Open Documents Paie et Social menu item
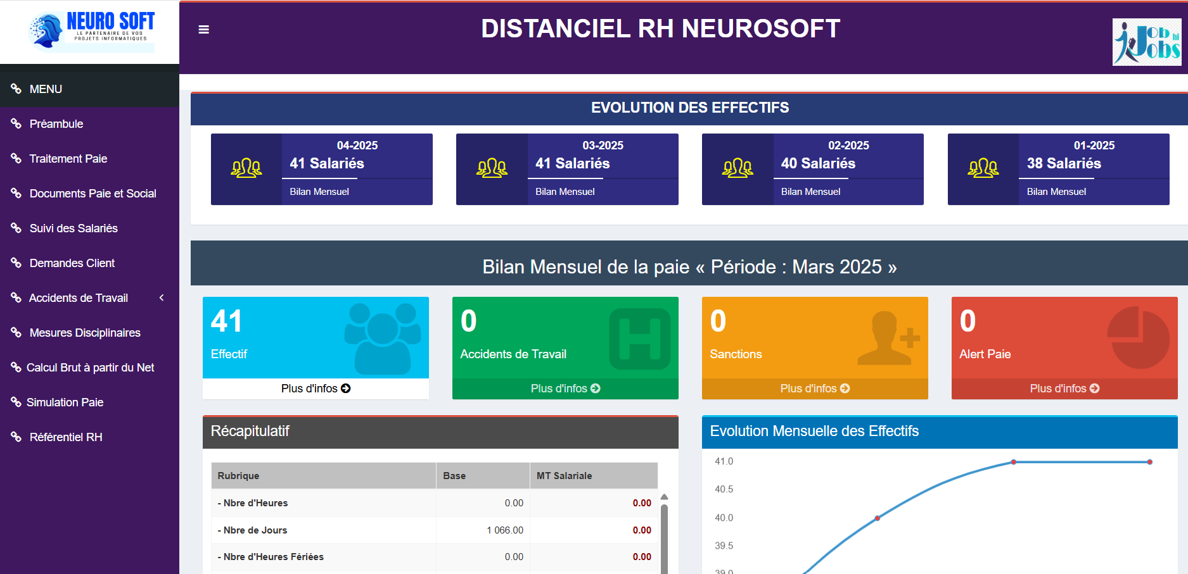This screenshot has height=574, width=1188. [93, 194]
